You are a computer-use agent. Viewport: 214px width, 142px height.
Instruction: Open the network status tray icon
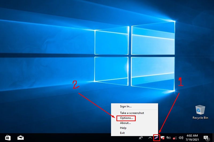[x=175, y=138]
